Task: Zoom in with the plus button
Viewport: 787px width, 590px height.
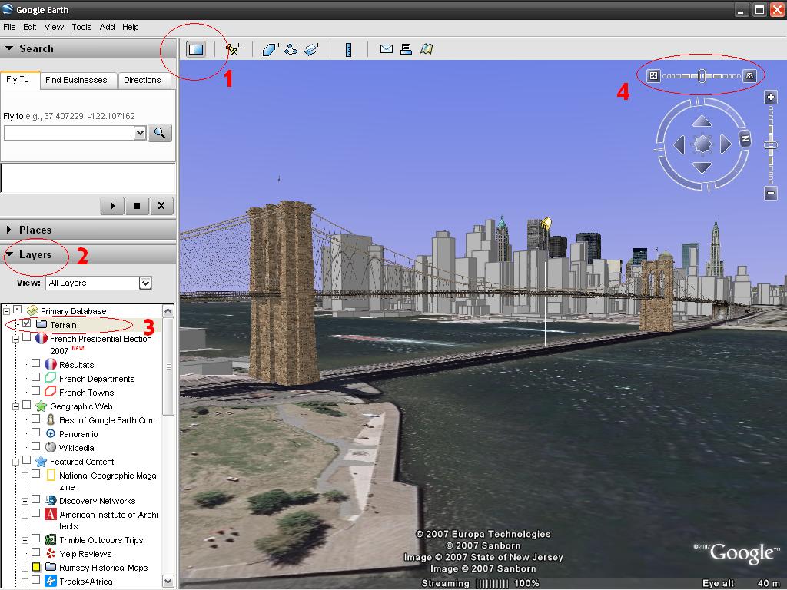Action: [771, 97]
